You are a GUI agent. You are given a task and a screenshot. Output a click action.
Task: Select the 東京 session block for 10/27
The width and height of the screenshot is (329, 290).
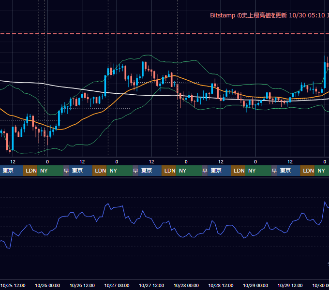[150, 171]
